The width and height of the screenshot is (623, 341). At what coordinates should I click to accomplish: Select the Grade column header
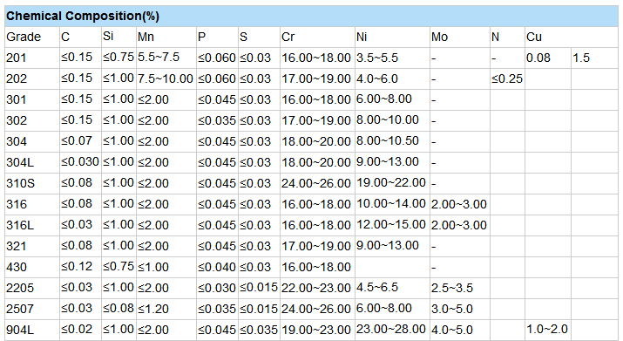tap(32, 37)
